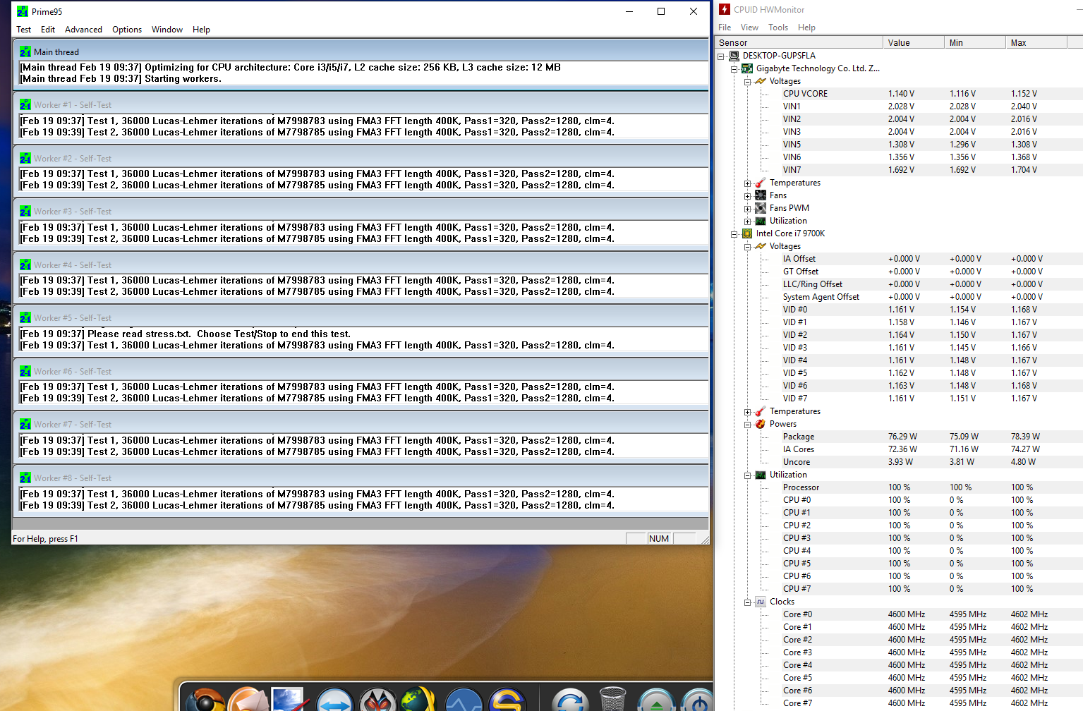This screenshot has width=1083, height=711.
Task: Open the yellow S dock icon
Action: pyautogui.click(x=507, y=699)
